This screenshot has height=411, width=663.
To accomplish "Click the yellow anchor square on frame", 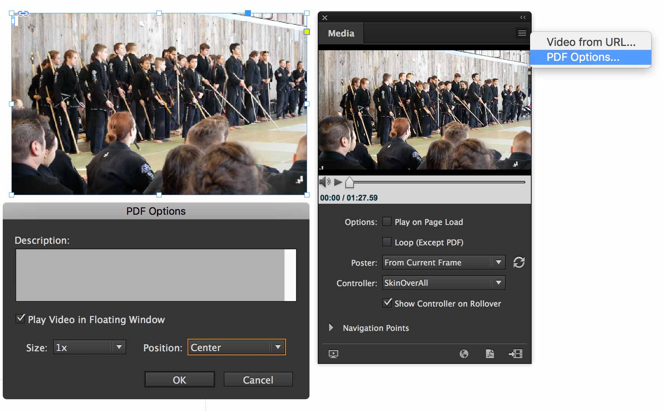I will coord(307,32).
